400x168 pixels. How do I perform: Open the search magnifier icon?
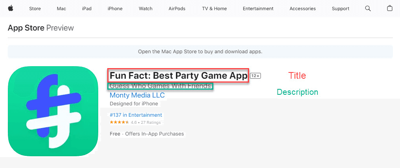pos(368,8)
